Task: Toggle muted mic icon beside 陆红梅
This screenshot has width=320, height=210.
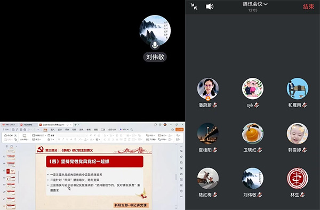Action: pos(215,195)
